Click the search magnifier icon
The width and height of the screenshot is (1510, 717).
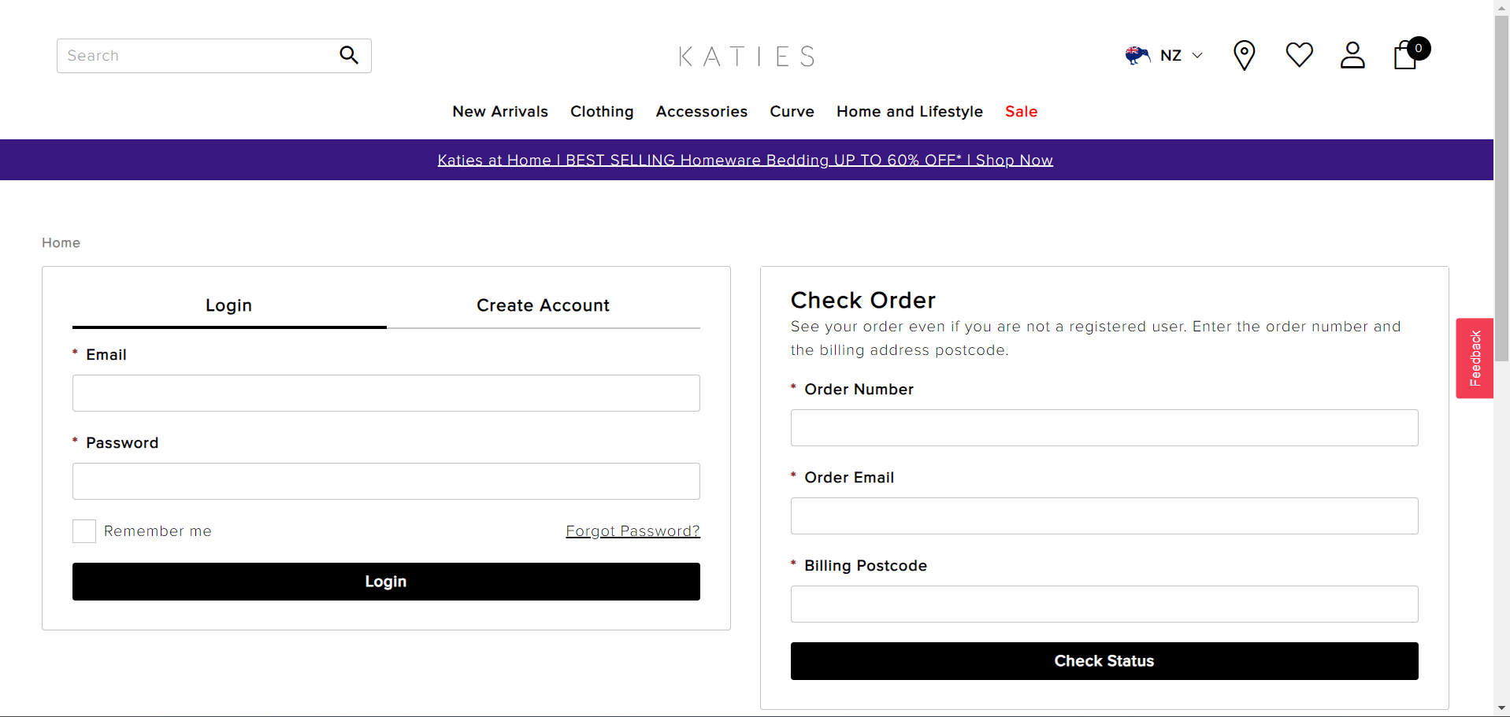(x=349, y=55)
